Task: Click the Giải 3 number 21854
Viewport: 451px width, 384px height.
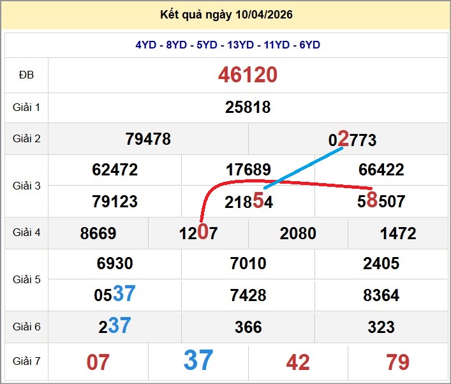Action: pos(248,202)
